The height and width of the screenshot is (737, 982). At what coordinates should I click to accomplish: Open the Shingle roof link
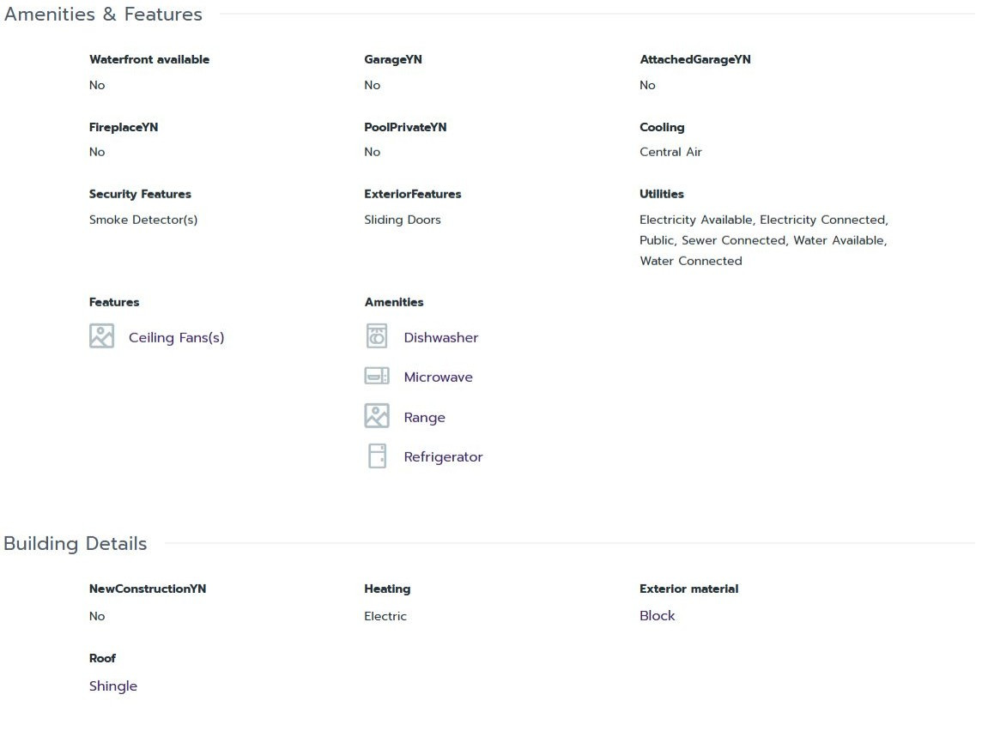113,686
